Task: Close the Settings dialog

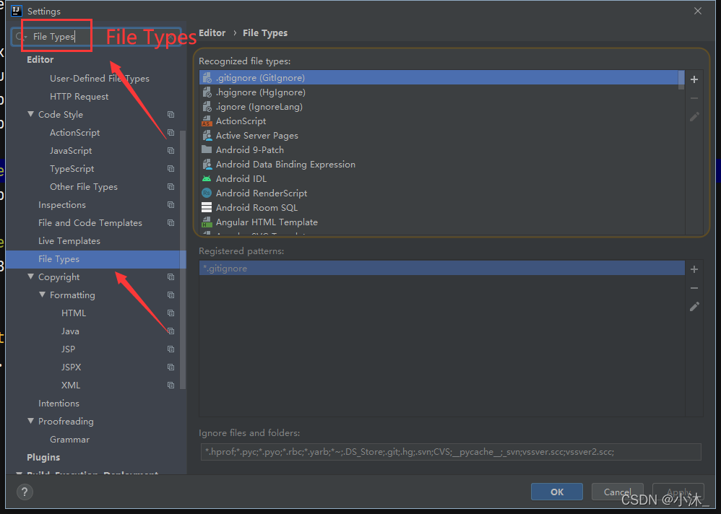Action: (x=698, y=11)
